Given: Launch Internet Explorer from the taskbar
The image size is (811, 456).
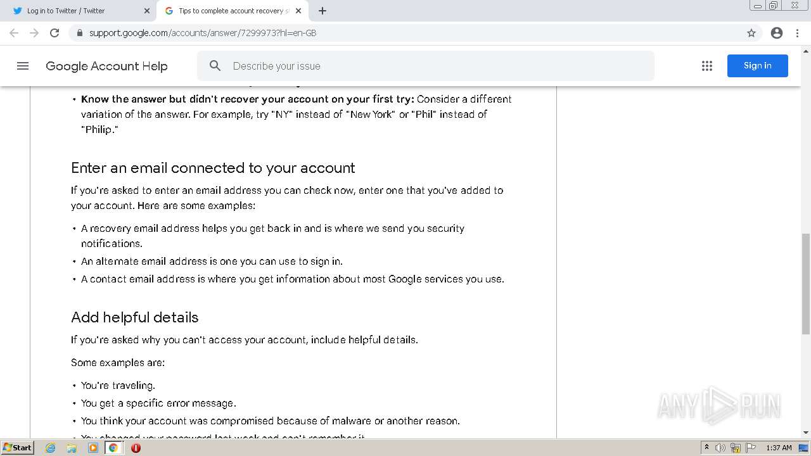Looking at the screenshot, I should 51,448.
